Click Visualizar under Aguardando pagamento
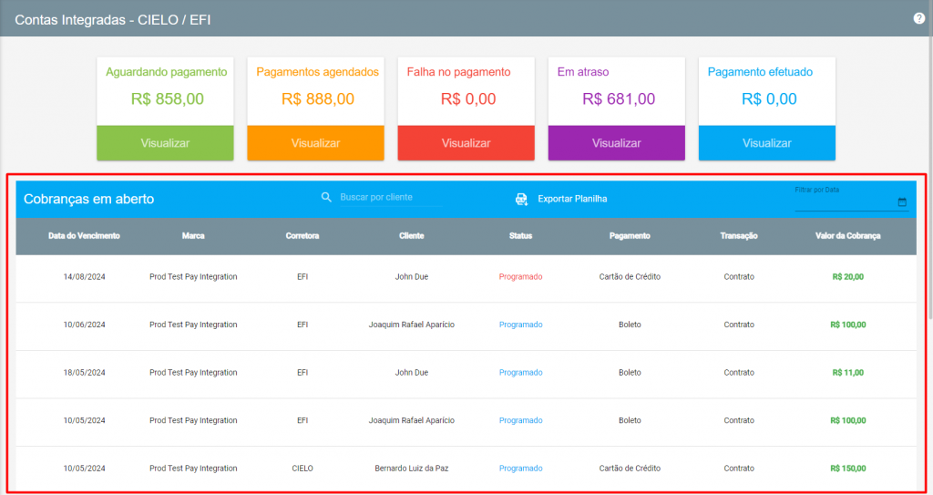 pyautogui.click(x=166, y=143)
